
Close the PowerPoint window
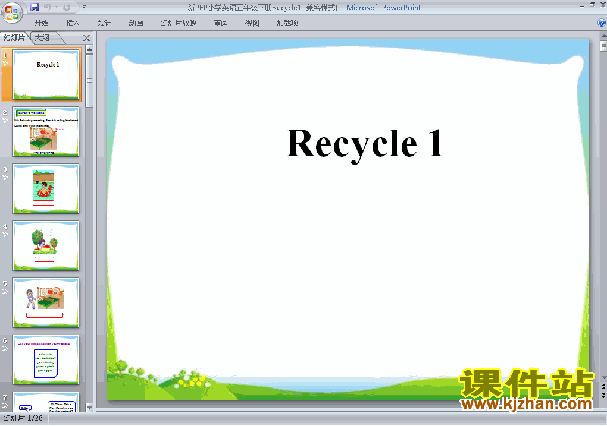pos(603,5)
